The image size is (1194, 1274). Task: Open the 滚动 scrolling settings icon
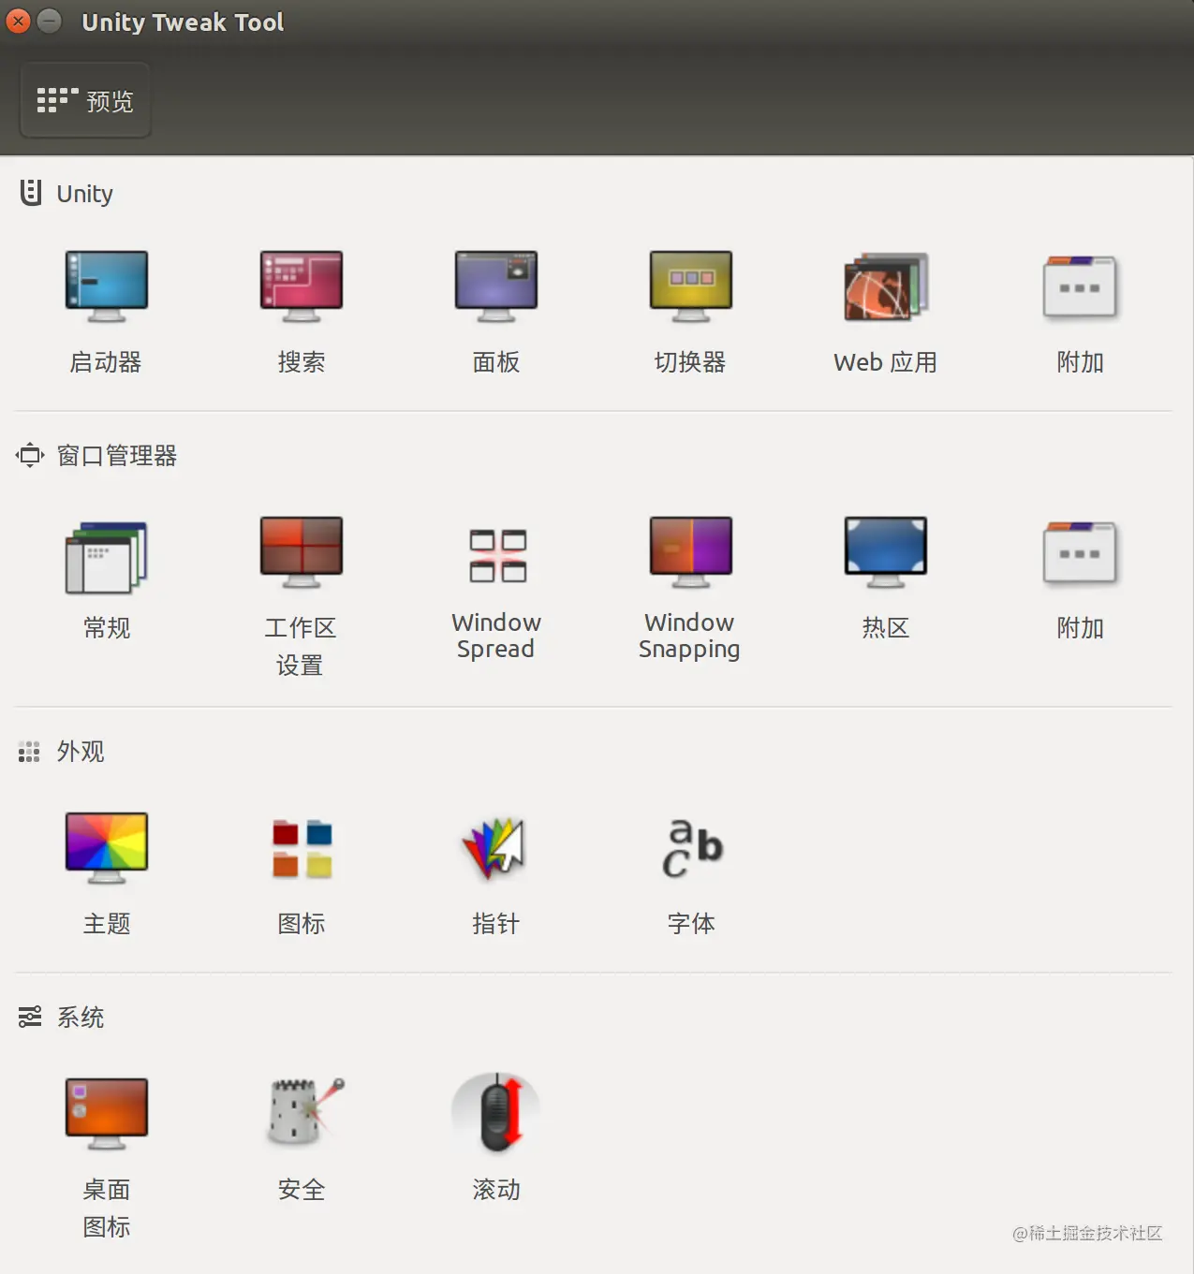click(x=496, y=1112)
